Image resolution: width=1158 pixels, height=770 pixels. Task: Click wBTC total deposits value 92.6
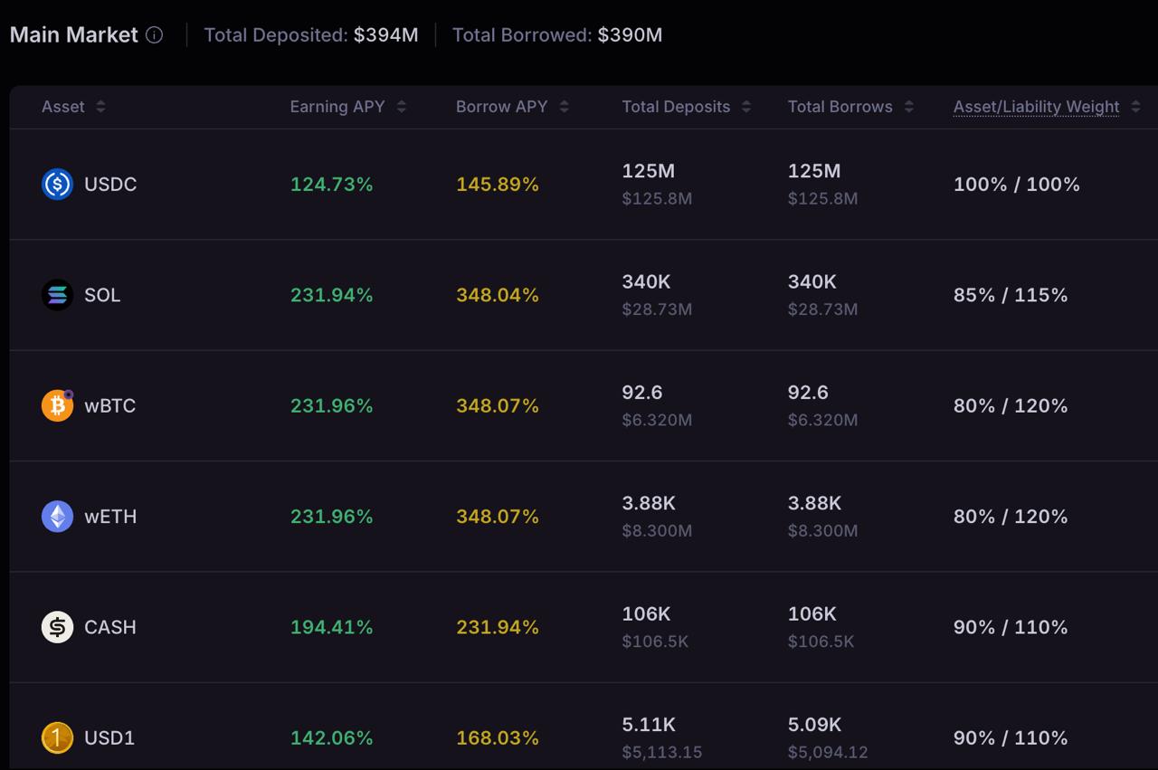coord(642,393)
